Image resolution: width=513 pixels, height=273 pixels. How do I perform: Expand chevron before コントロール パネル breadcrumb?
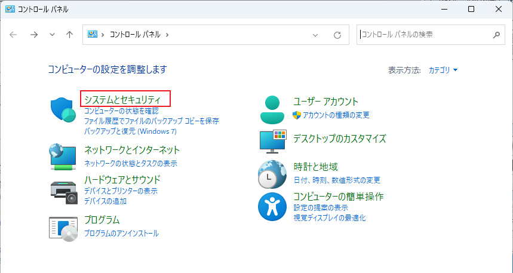[x=103, y=35]
